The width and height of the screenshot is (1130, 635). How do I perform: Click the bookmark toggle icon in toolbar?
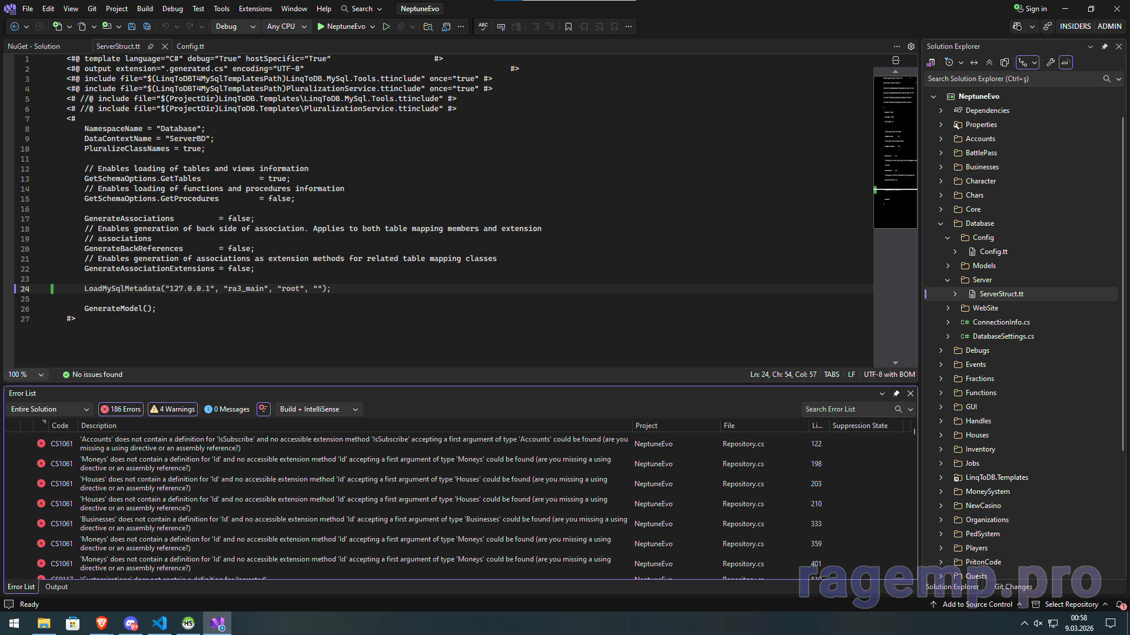click(568, 26)
